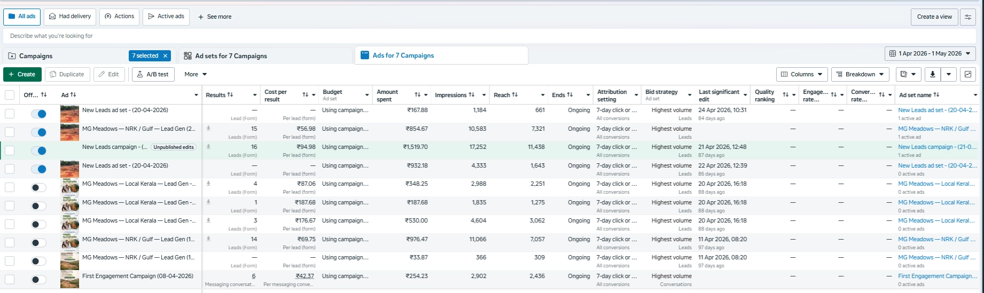Open the Breakdown dropdown

(x=860, y=74)
